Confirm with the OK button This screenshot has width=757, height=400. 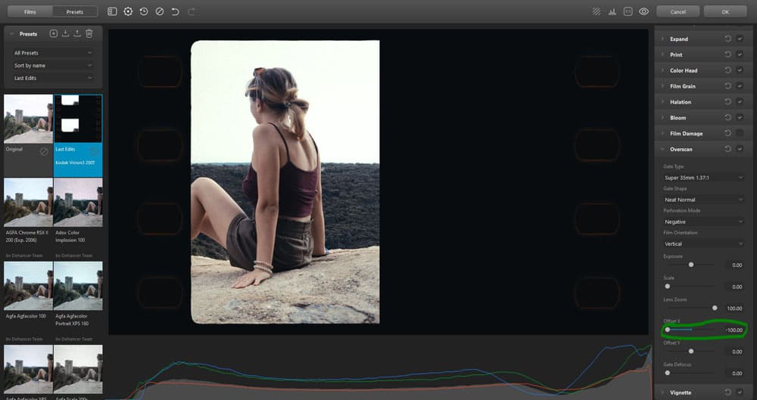pyautogui.click(x=725, y=11)
